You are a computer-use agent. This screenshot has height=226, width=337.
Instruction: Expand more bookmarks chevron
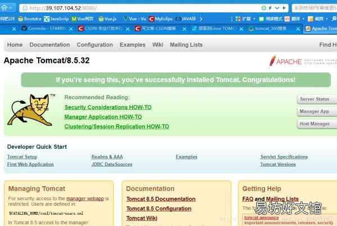point(201,19)
